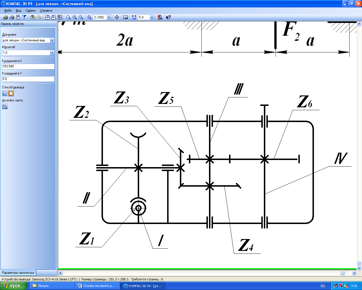Click the vertical scrollbar down arrow
362x290 pixels.
359,268
